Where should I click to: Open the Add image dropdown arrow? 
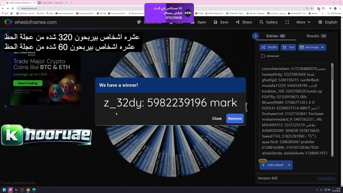coord(322,47)
